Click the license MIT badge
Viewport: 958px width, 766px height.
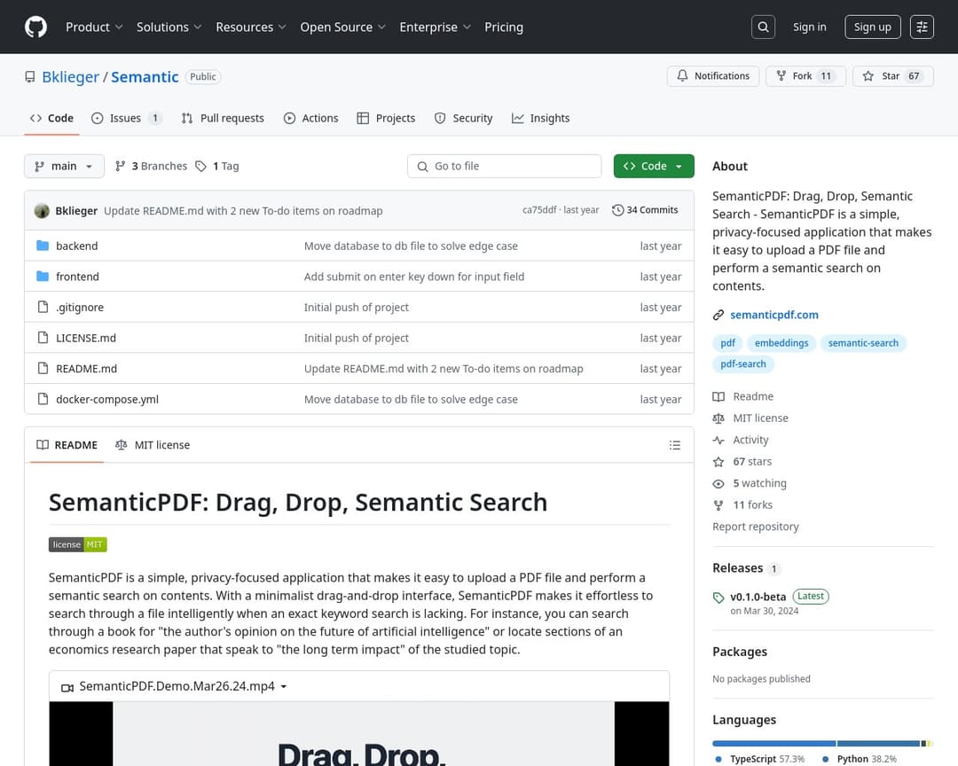coord(77,544)
